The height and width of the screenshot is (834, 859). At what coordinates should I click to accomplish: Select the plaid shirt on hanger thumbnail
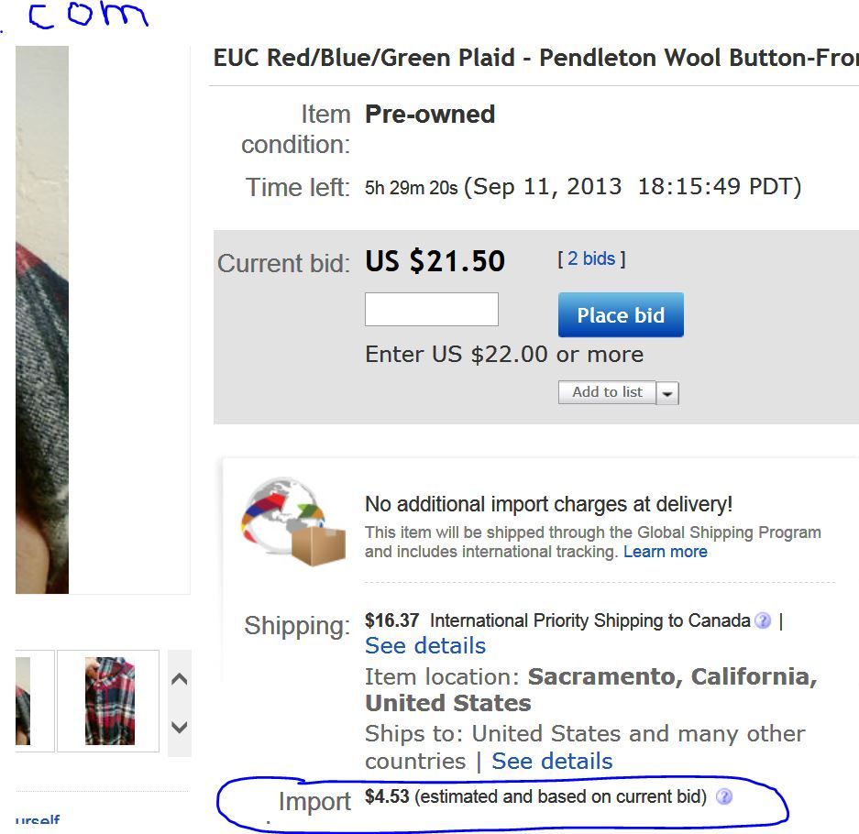(109, 701)
